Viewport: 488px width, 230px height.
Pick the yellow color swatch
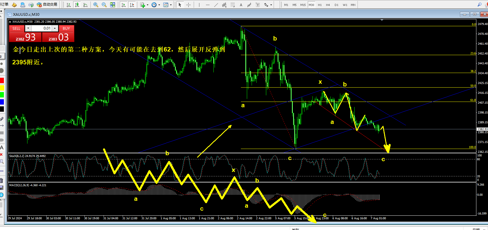pyautogui.click(x=2, y=88)
